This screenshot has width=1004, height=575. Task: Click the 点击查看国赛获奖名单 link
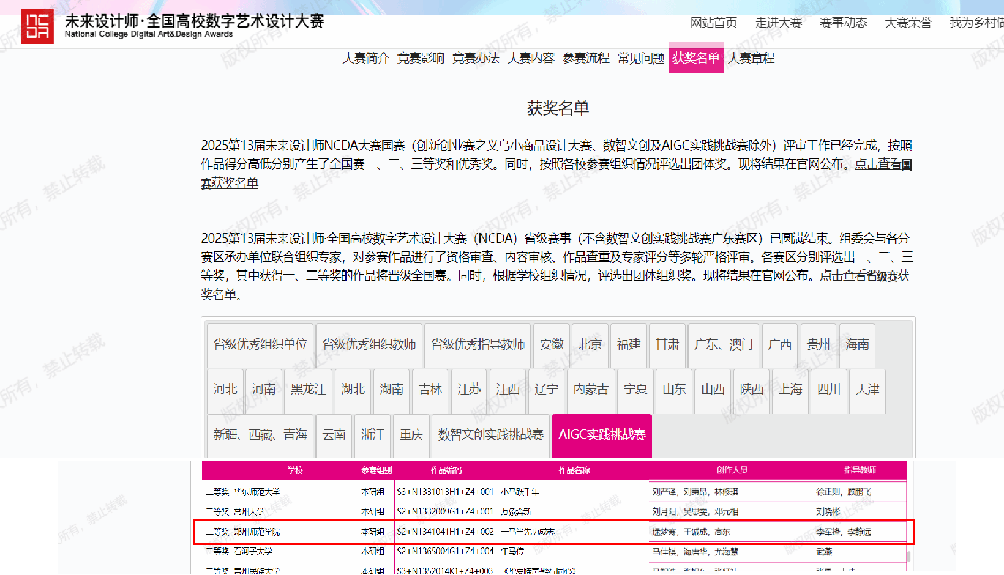point(883,164)
